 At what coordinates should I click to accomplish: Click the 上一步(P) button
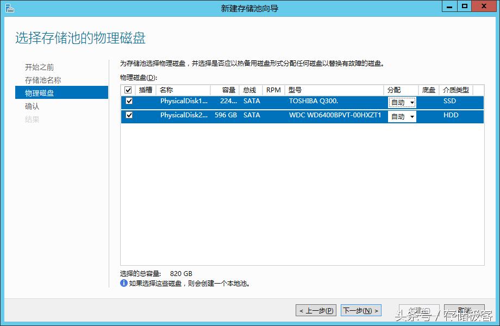click(316, 310)
